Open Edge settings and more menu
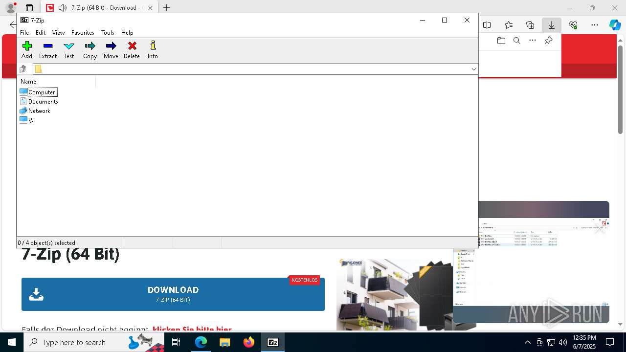 tap(595, 25)
